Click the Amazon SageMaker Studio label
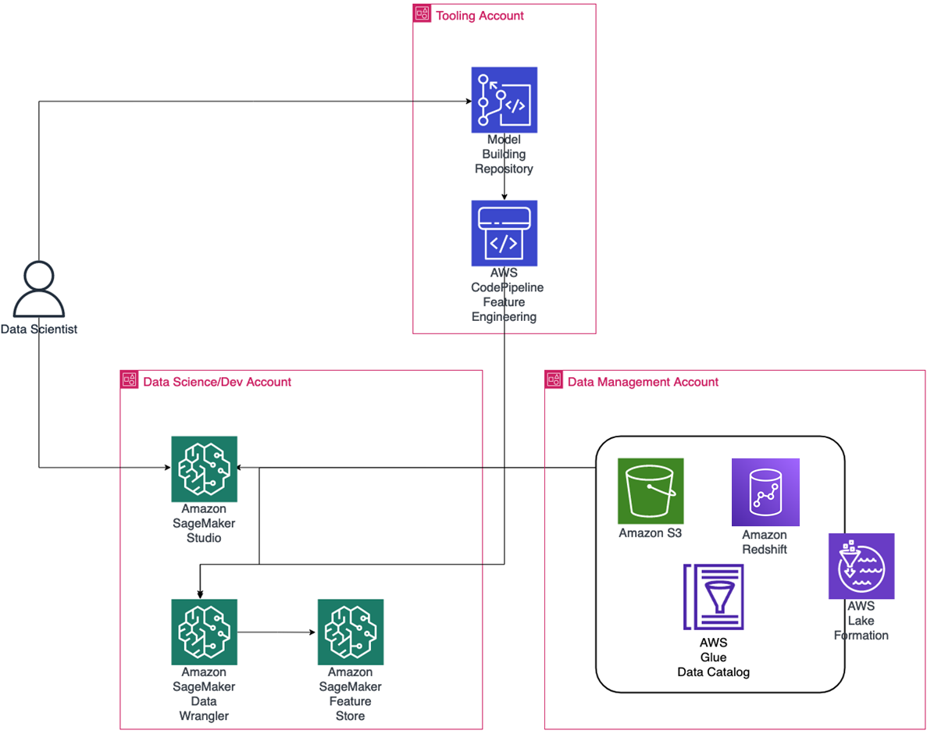Image resolution: width=927 pixels, height=734 pixels. pos(204,524)
